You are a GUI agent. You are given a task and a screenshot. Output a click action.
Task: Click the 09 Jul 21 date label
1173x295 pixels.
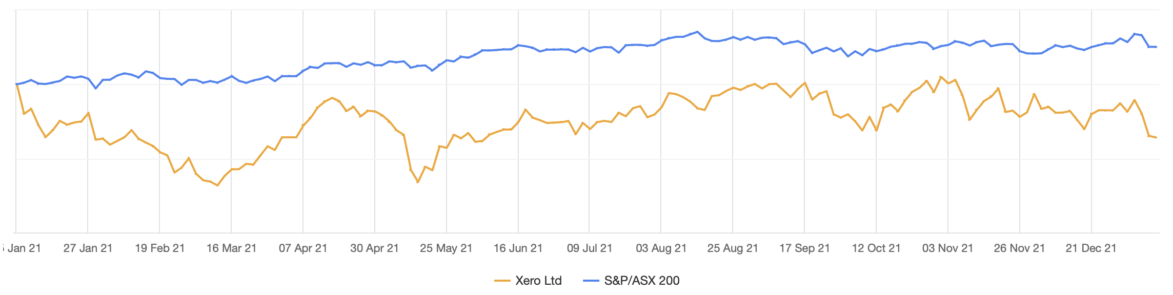tap(590, 248)
